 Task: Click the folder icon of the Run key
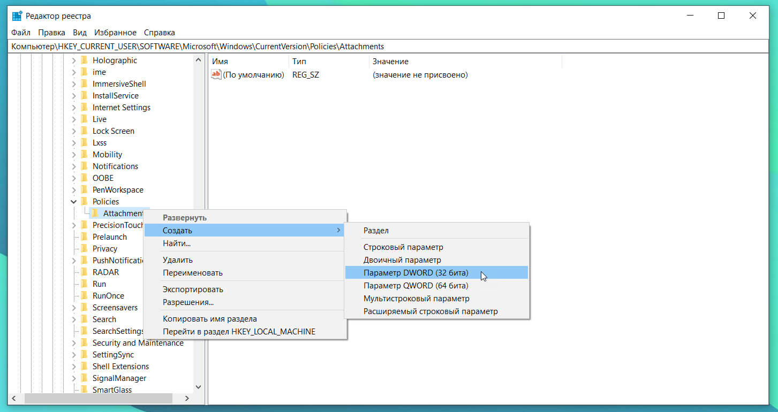click(x=84, y=284)
